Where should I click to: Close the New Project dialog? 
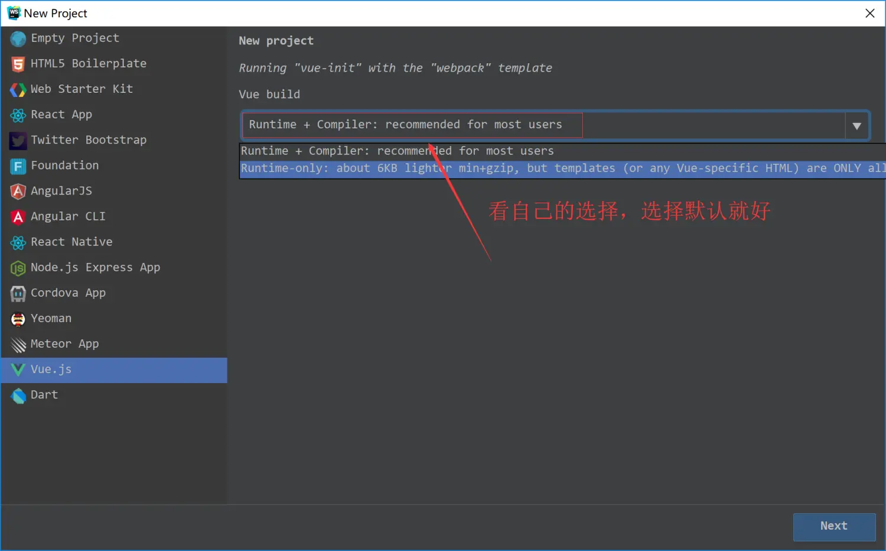coord(870,13)
